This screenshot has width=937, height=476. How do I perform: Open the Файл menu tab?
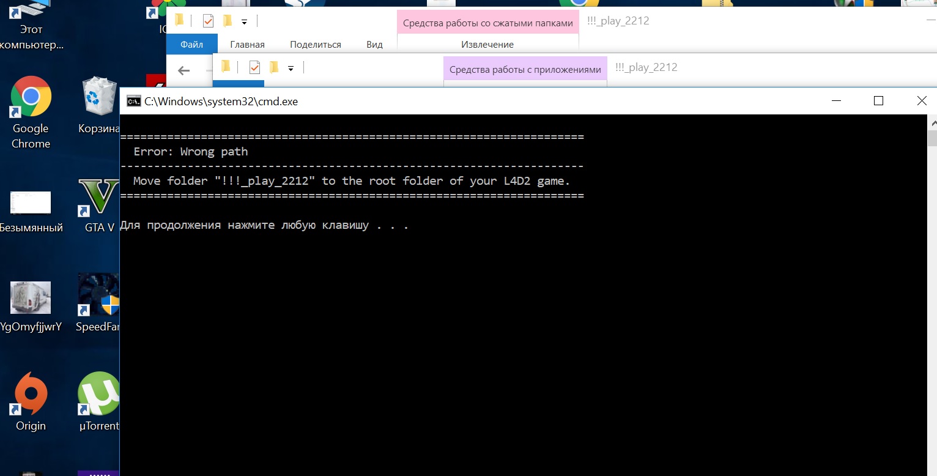point(192,44)
